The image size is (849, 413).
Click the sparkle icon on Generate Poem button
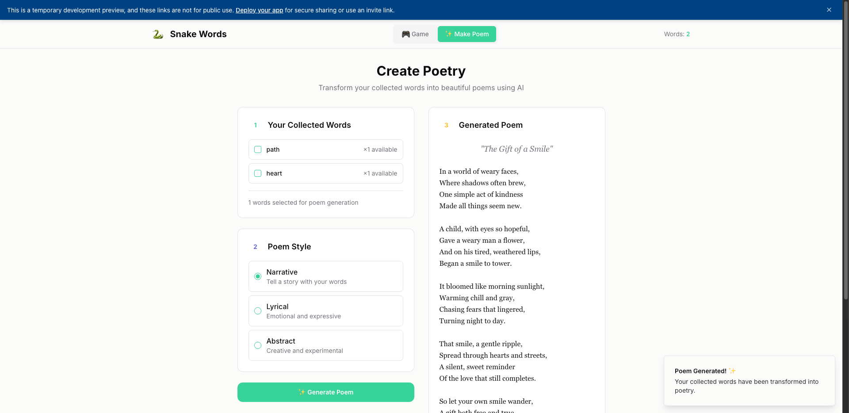(302, 392)
